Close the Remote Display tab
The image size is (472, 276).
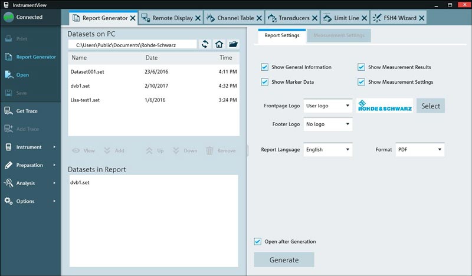(x=198, y=18)
